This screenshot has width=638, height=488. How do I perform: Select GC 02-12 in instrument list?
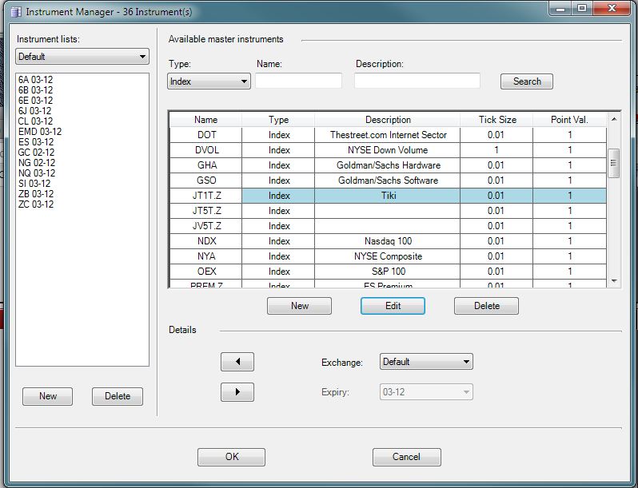[36, 153]
